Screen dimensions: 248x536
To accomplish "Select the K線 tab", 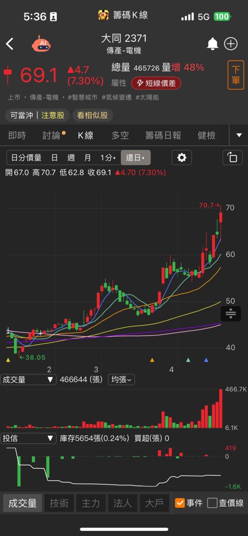I will pyautogui.click(x=85, y=135).
